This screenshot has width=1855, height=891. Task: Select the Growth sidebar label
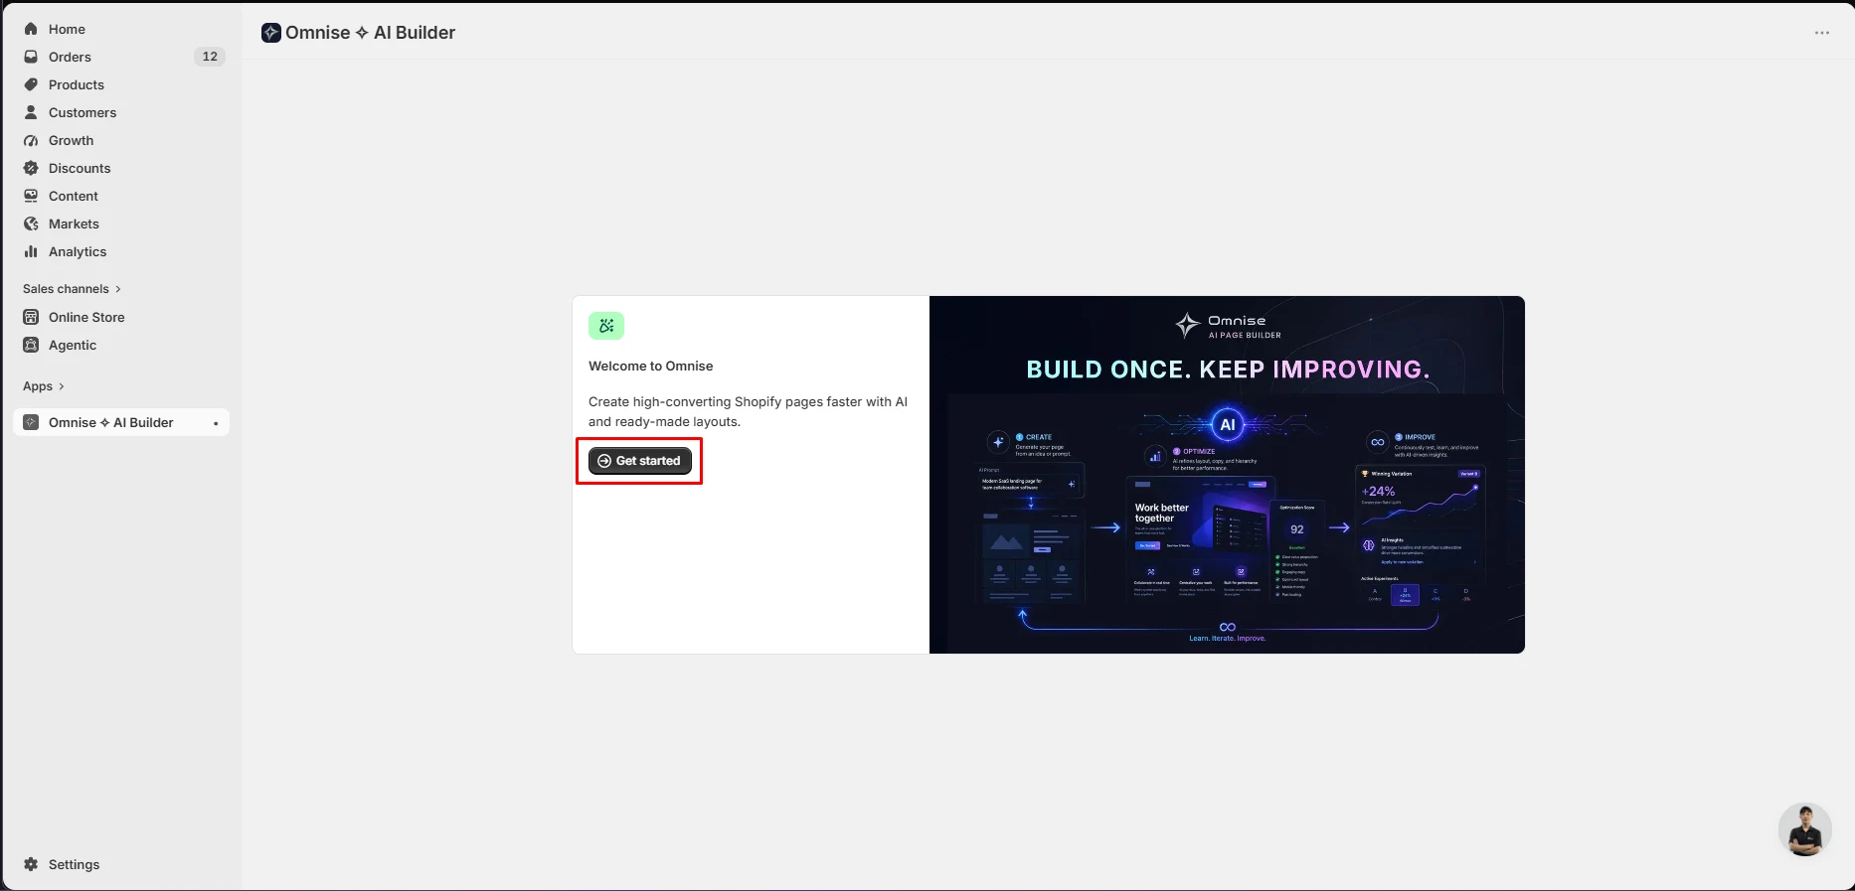click(72, 140)
